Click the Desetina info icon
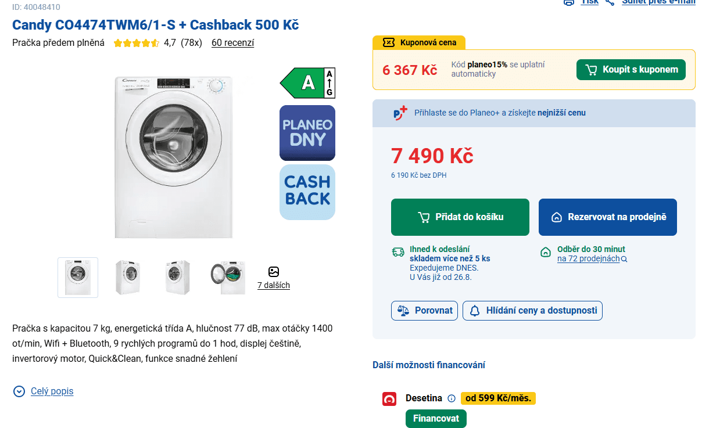Screen dimensions: 702x428 (x=452, y=398)
